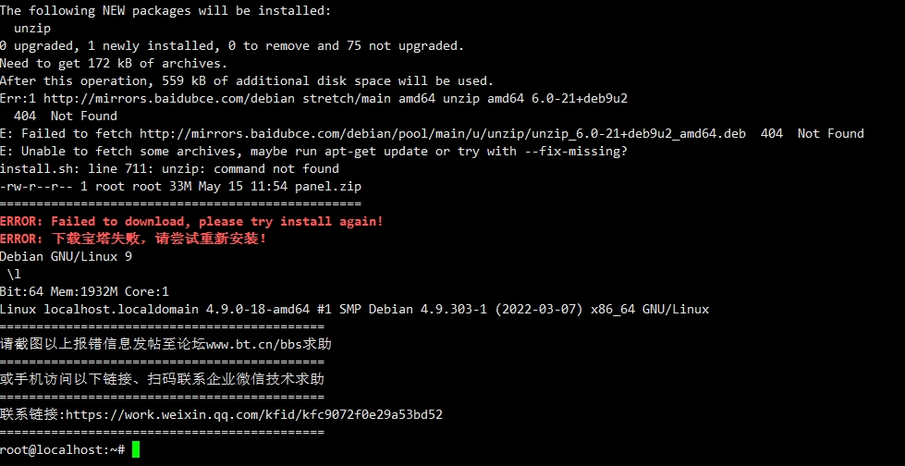This screenshot has width=905, height=466.
Task: Click 'Need to get 172 kB' line
Action: tap(114, 64)
